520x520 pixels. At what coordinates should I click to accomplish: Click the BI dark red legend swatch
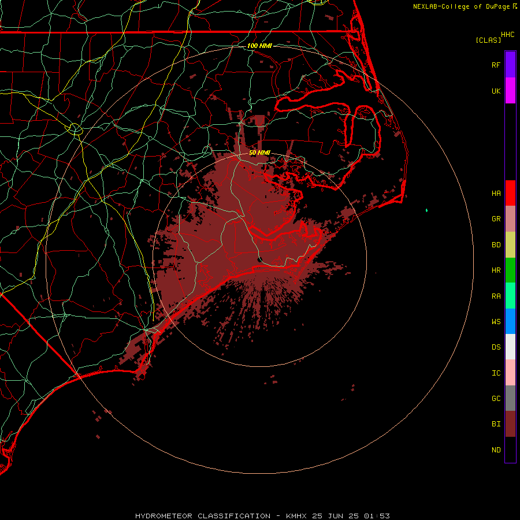point(510,424)
